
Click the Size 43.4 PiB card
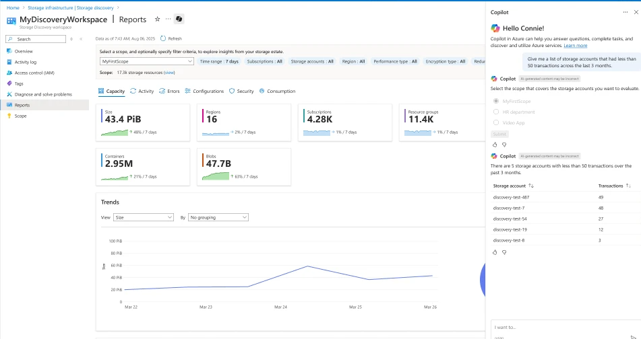(143, 122)
